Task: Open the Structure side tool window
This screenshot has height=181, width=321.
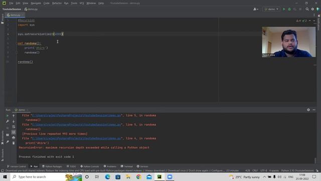Action: point(2,155)
